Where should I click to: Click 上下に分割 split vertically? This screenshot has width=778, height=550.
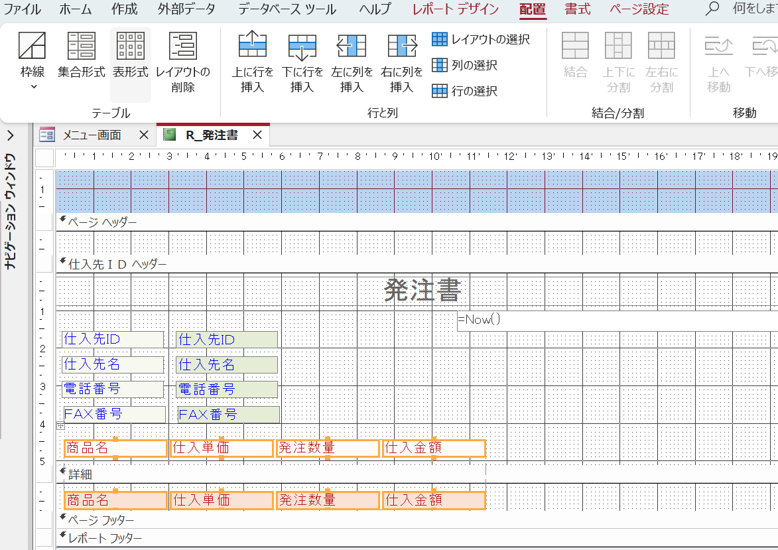618,62
